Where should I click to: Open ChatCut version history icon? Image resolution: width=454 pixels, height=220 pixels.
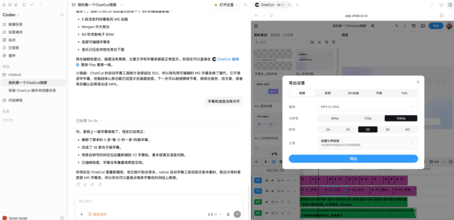[x=414, y=26]
